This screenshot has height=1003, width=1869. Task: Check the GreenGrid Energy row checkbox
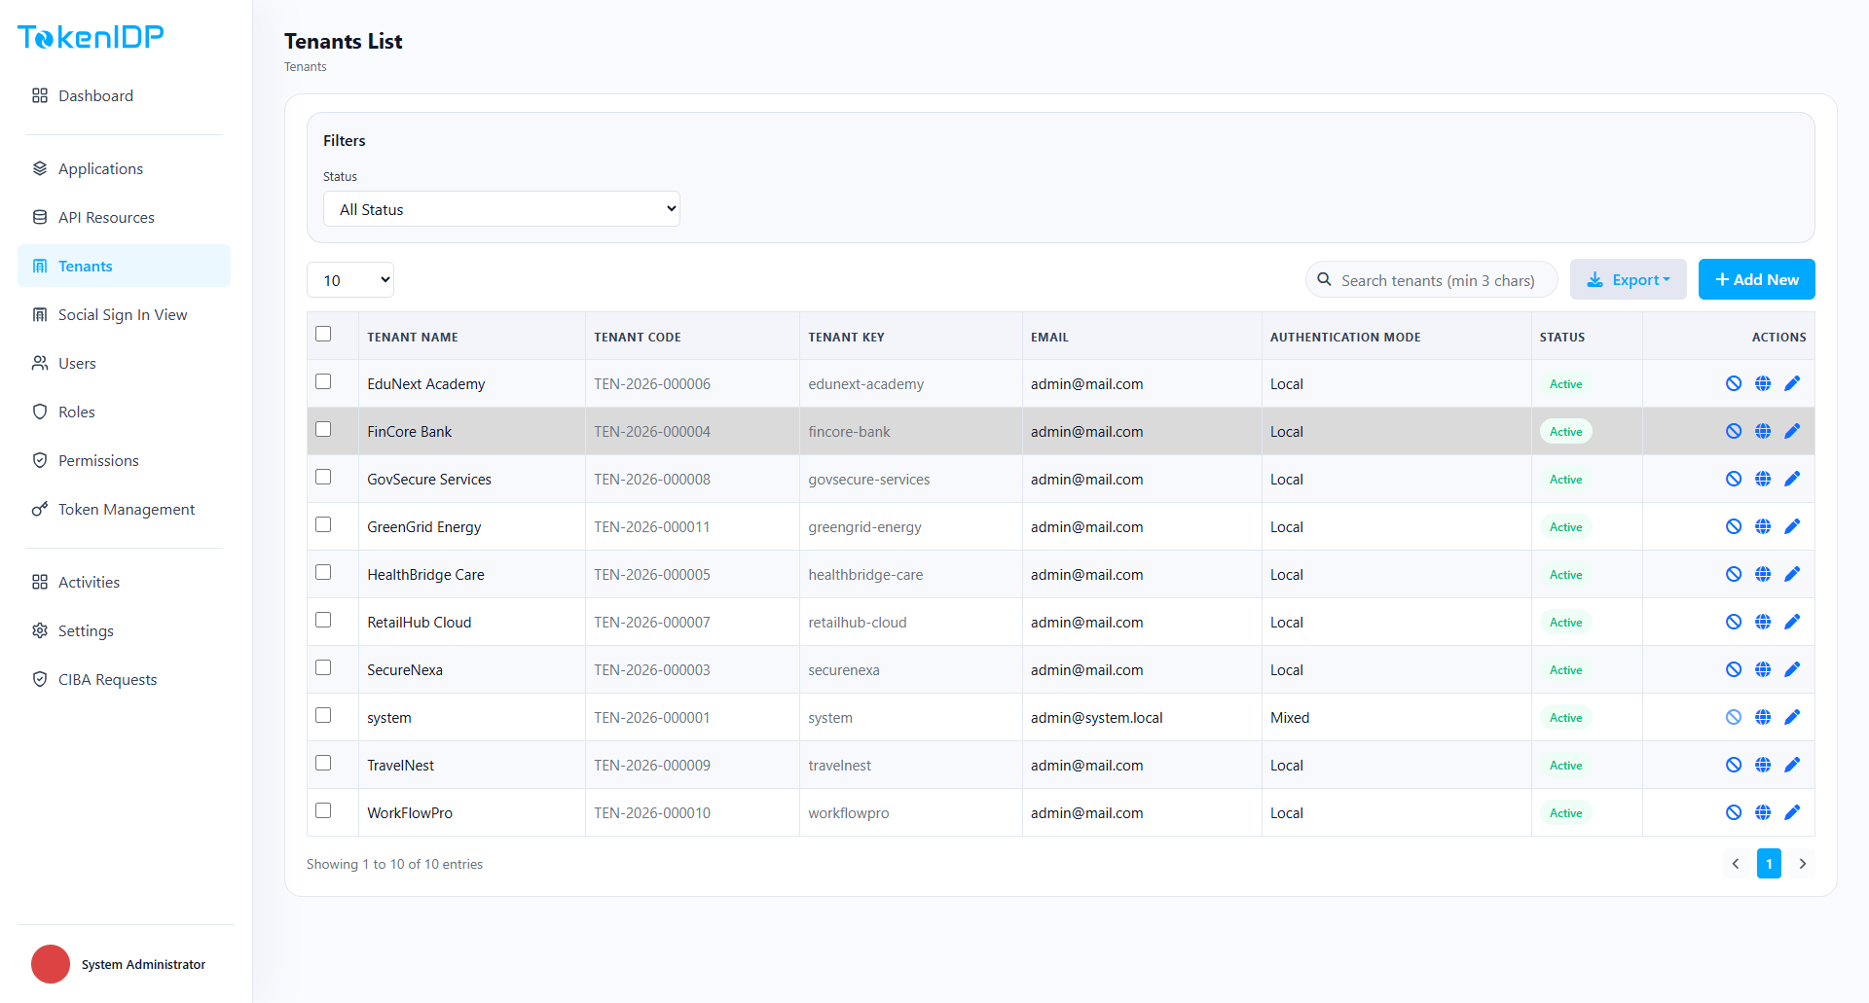pos(323,524)
